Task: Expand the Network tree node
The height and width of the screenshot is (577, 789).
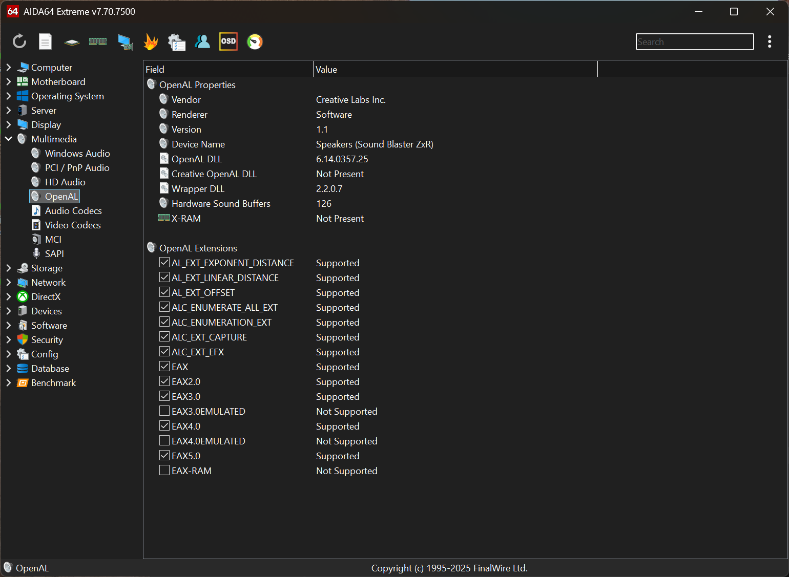Action: tap(8, 282)
